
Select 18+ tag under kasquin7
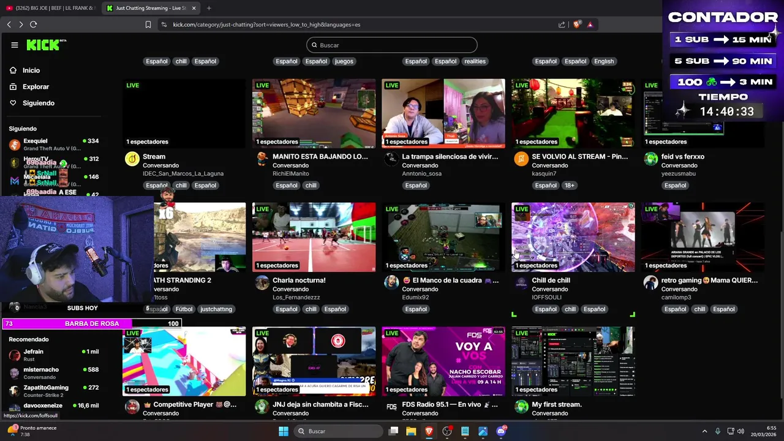coord(570,185)
